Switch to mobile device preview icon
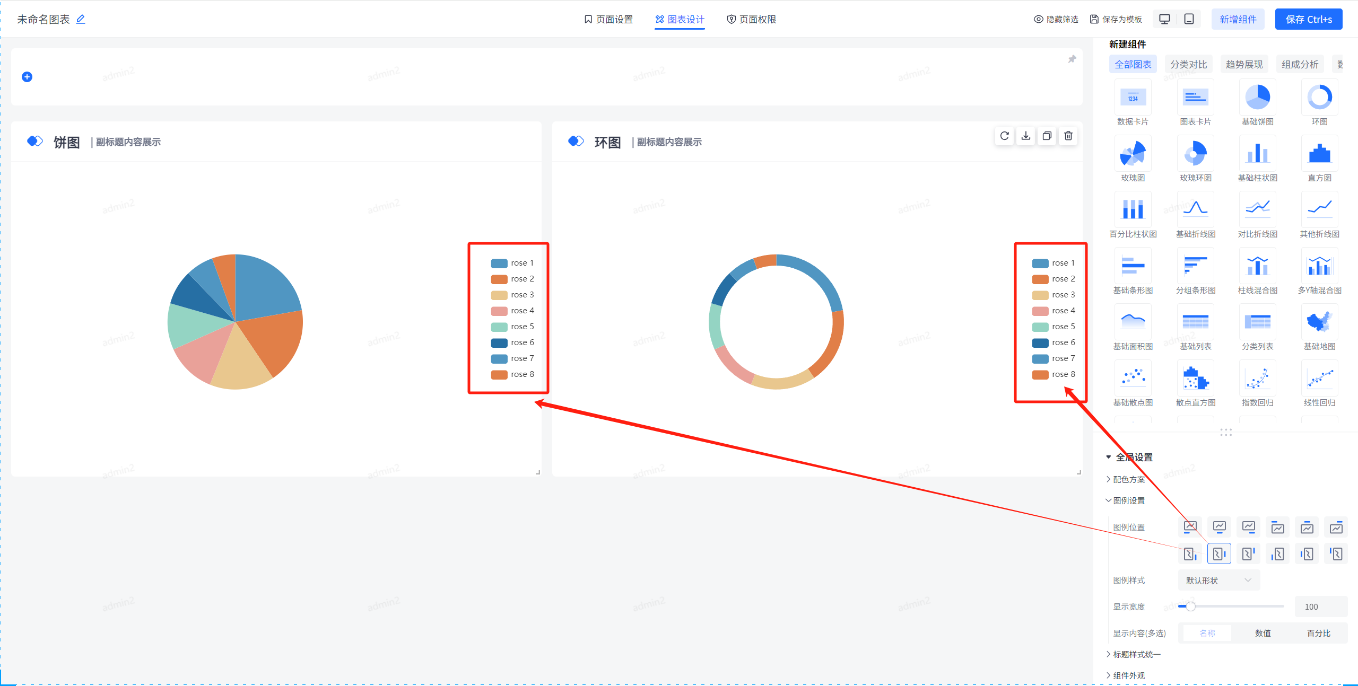 point(1189,19)
